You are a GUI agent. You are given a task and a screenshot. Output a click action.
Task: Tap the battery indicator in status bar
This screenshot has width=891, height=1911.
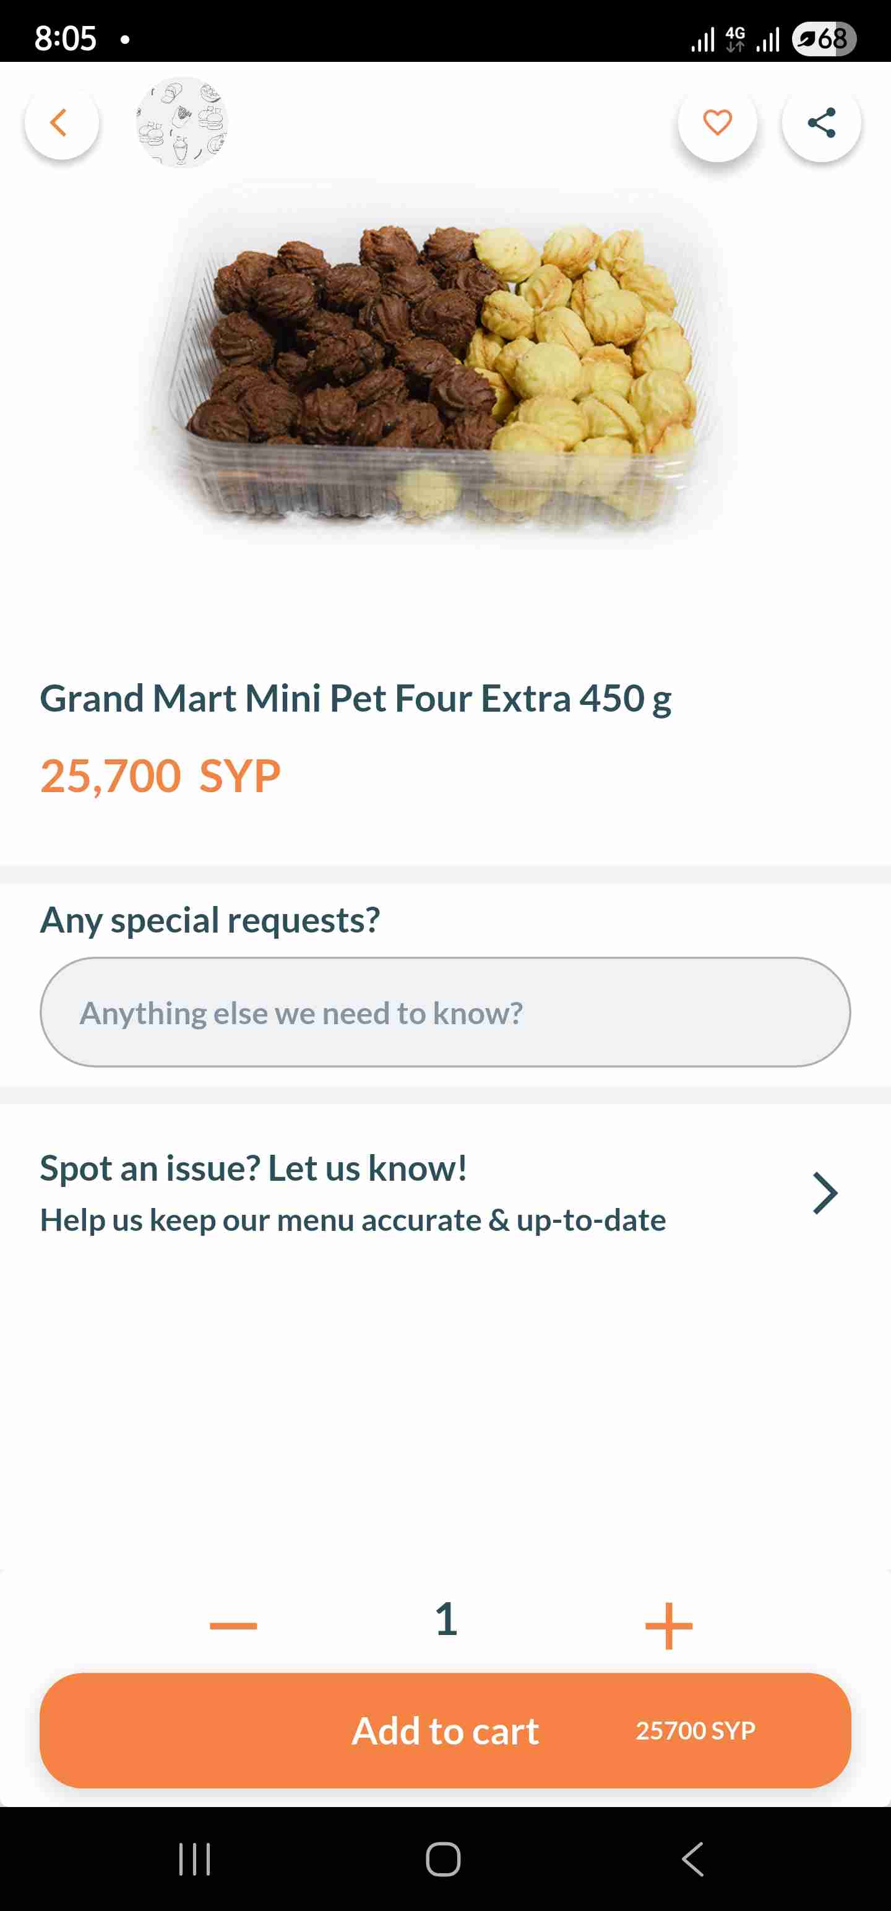click(x=824, y=38)
